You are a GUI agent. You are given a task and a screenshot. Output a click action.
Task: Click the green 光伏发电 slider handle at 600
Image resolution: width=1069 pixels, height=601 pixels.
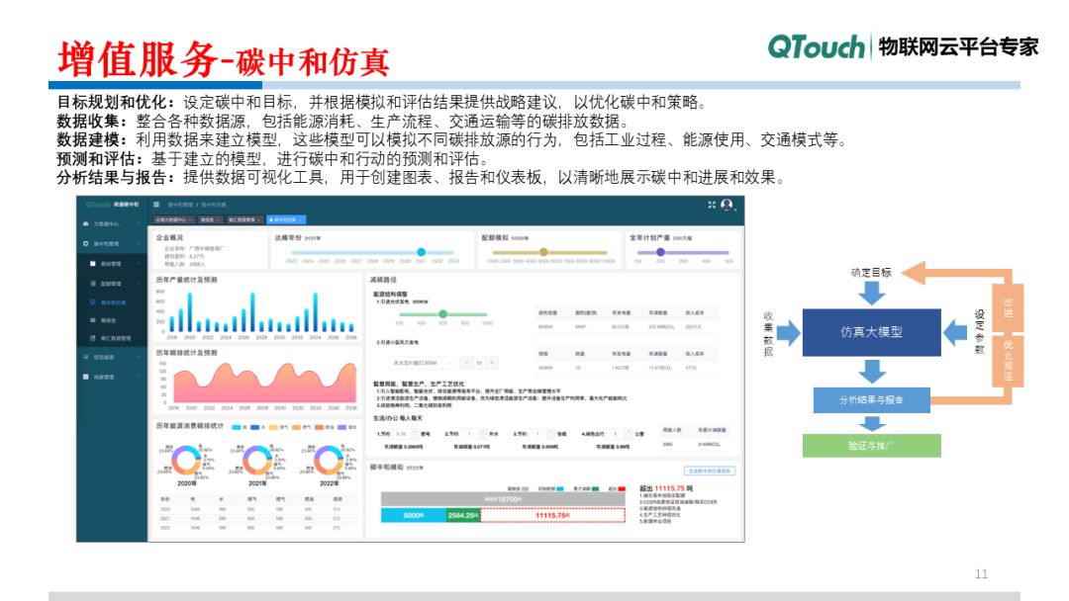point(443,313)
